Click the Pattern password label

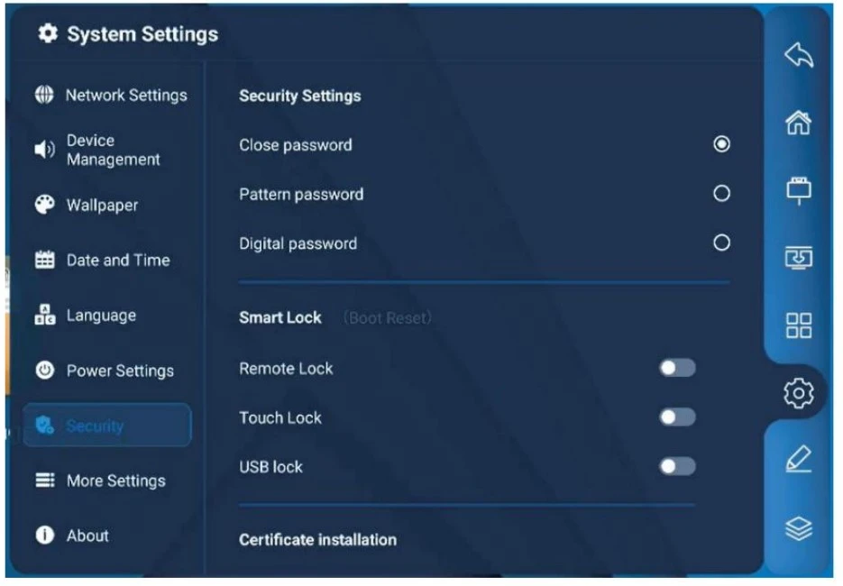click(301, 194)
